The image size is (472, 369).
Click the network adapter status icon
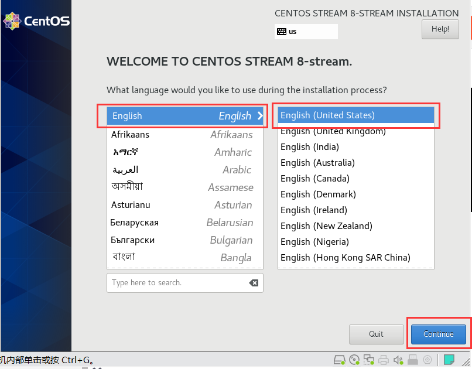tap(369, 360)
